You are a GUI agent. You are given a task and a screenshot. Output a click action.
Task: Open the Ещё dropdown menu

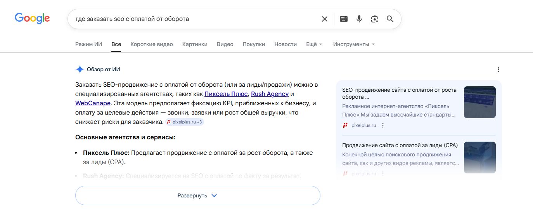click(314, 44)
